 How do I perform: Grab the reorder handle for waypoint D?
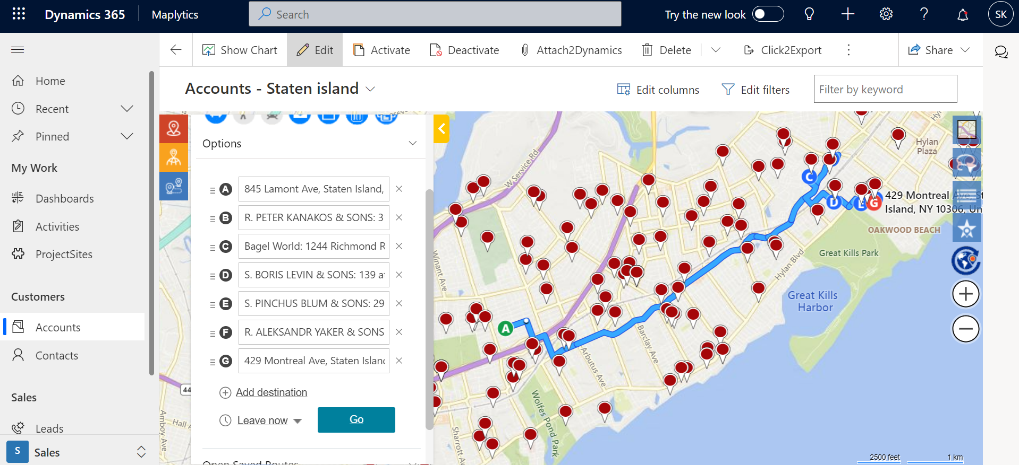click(213, 276)
